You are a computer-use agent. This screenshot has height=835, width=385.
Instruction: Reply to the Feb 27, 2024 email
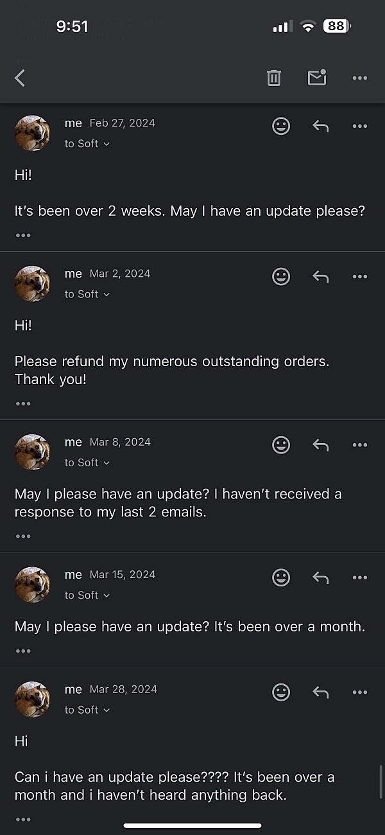pos(320,127)
